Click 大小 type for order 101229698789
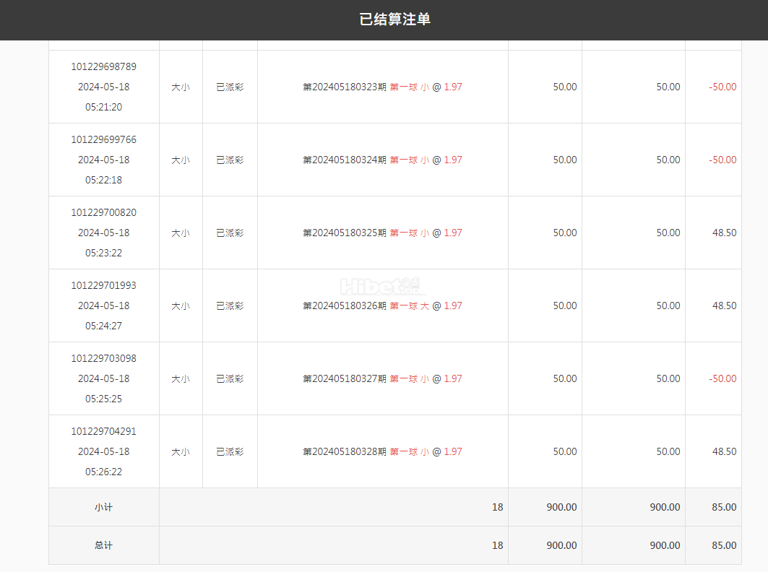Image resolution: width=768 pixels, height=572 pixels. click(x=181, y=87)
